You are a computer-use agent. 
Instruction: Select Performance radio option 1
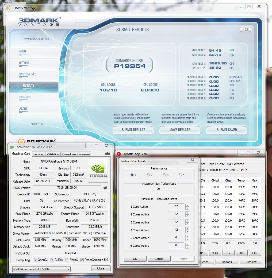[x=132, y=175]
